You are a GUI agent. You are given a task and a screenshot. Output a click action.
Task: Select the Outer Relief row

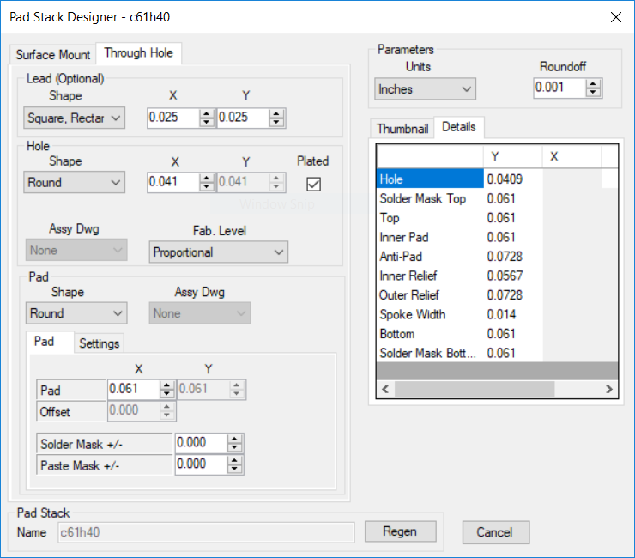point(430,295)
